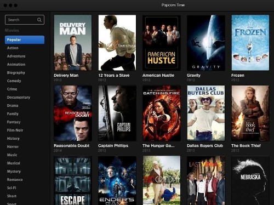Choose the Frozen movie poster
This screenshot has width=274, height=205.
[x=250, y=43]
